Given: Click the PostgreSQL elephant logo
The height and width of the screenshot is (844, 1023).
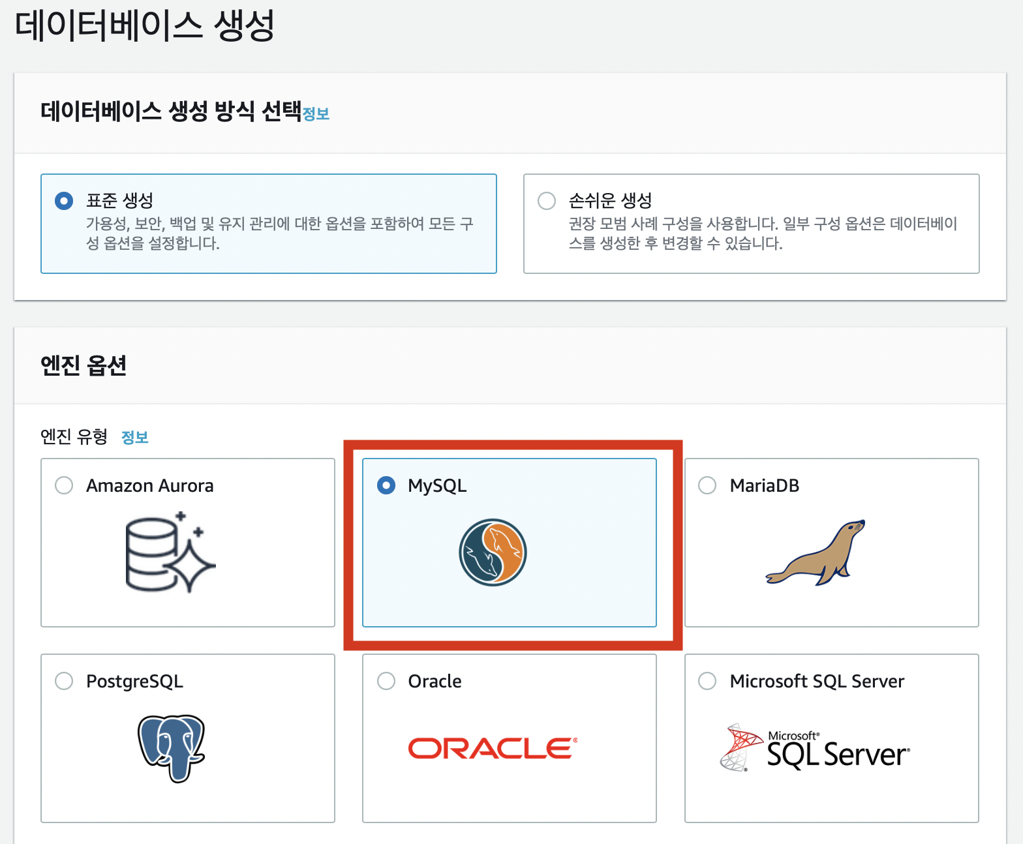Looking at the screenshot, I should click(172, 748).
